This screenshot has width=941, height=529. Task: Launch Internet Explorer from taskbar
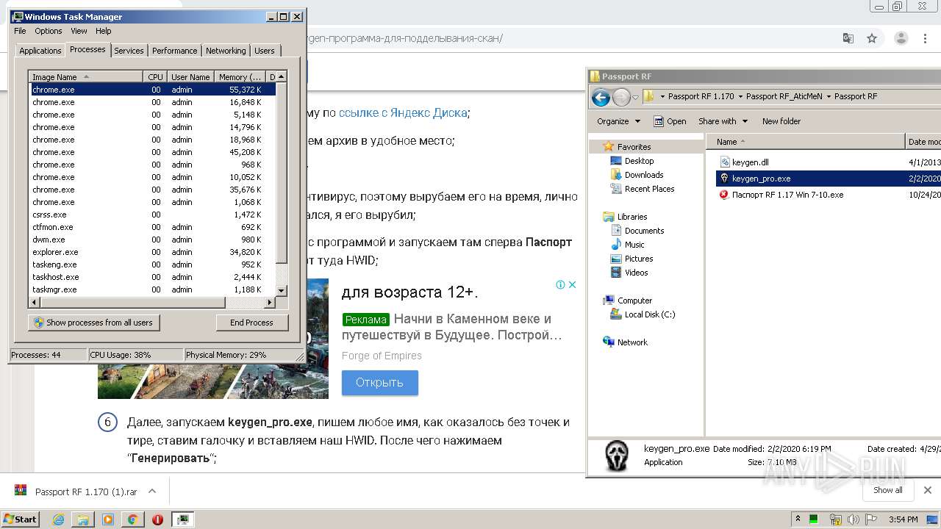click(59, 519)
